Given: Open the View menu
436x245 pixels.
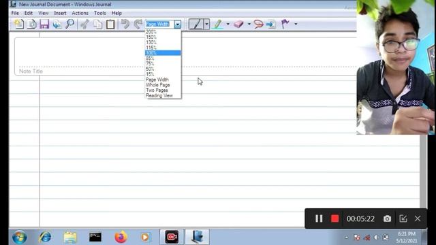Looking at the screenshot, I should pos(44,13).
